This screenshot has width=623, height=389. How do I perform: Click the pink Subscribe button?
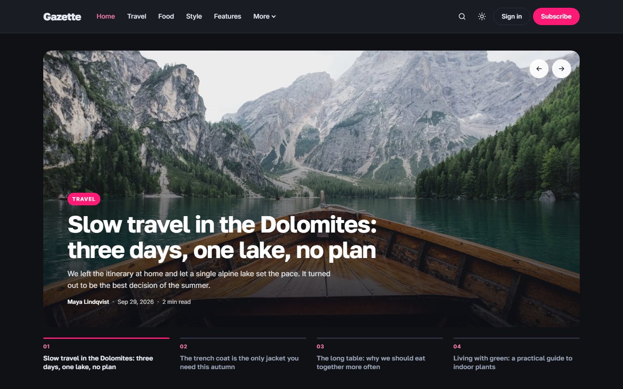point(556,16)
